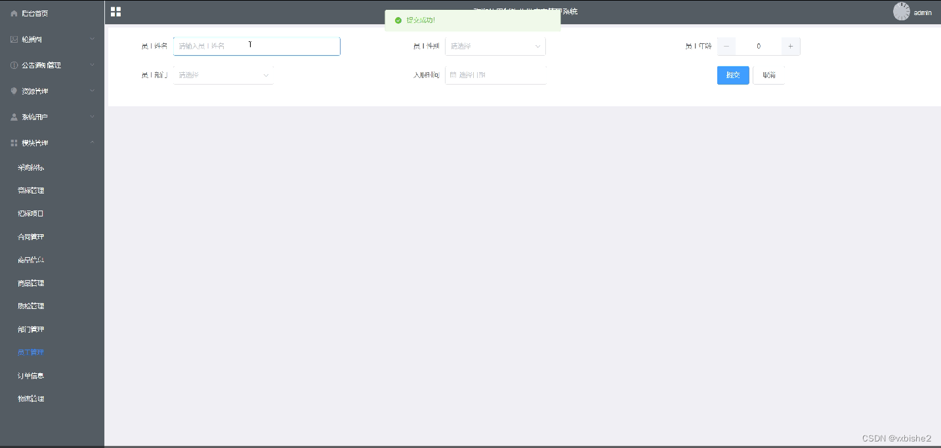Collapse the 模块管理 menu arrow
The height and width of the screenshot is (448, 941).
(93, 142)
